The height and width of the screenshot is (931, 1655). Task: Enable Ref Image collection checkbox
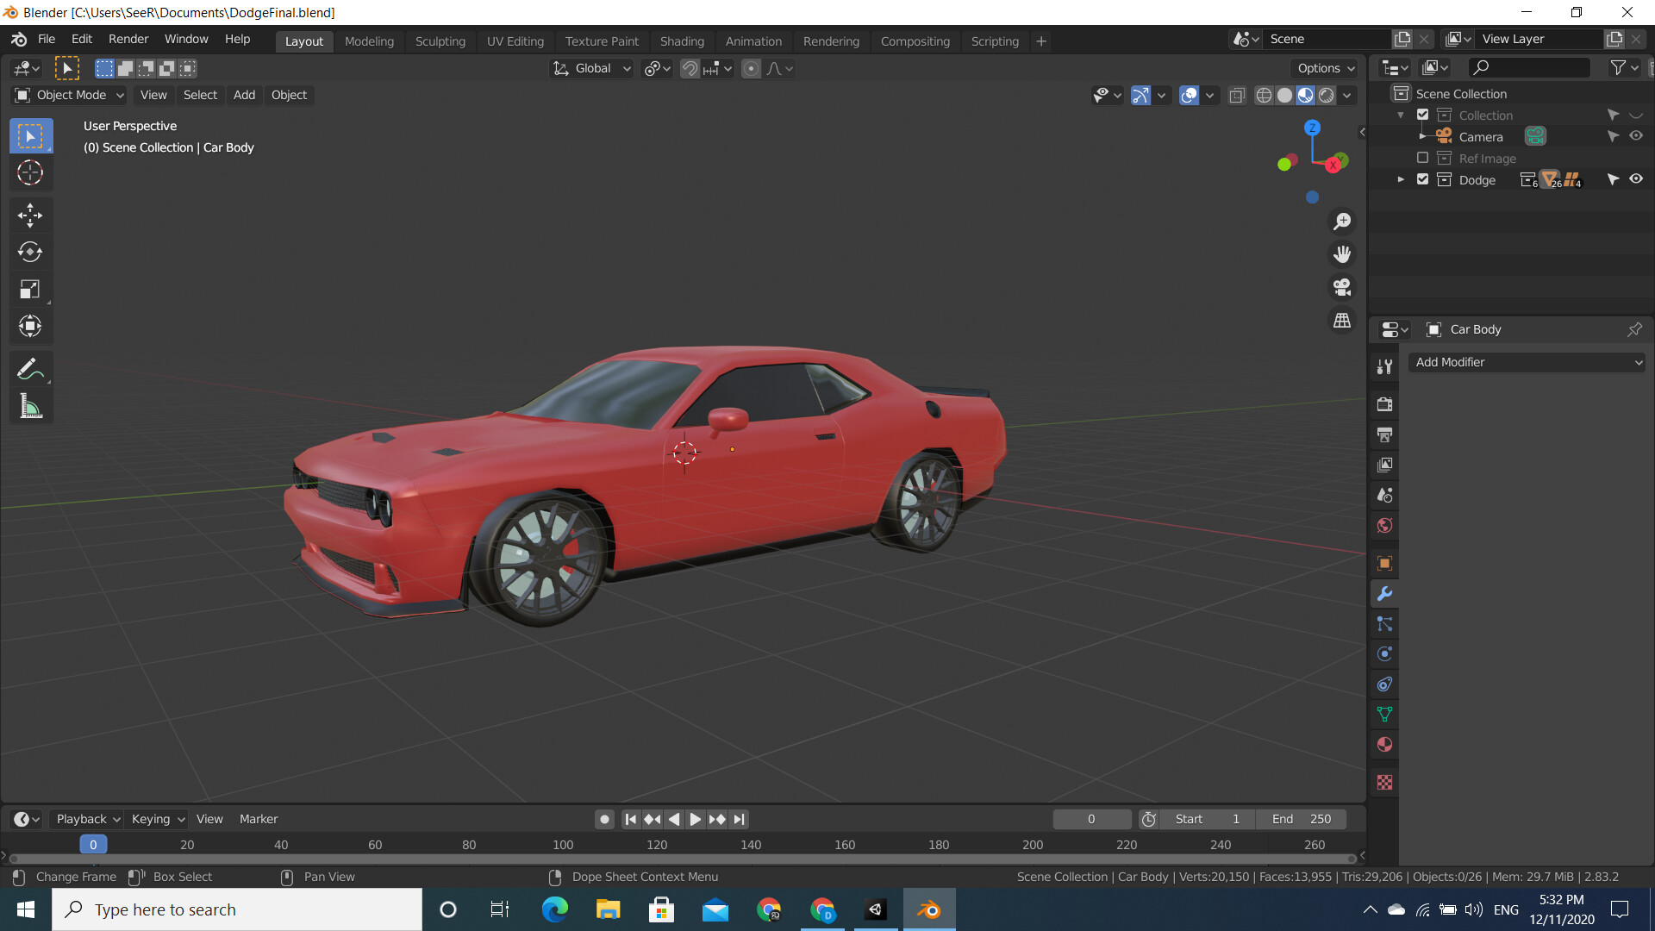pos(1423,158)
